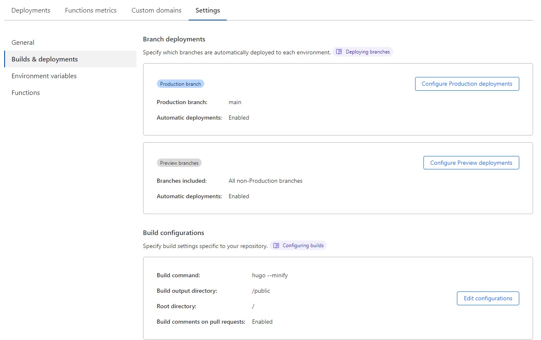541x340 pixels.
Task: Select the Production branch badge
Action: [180, 84]
